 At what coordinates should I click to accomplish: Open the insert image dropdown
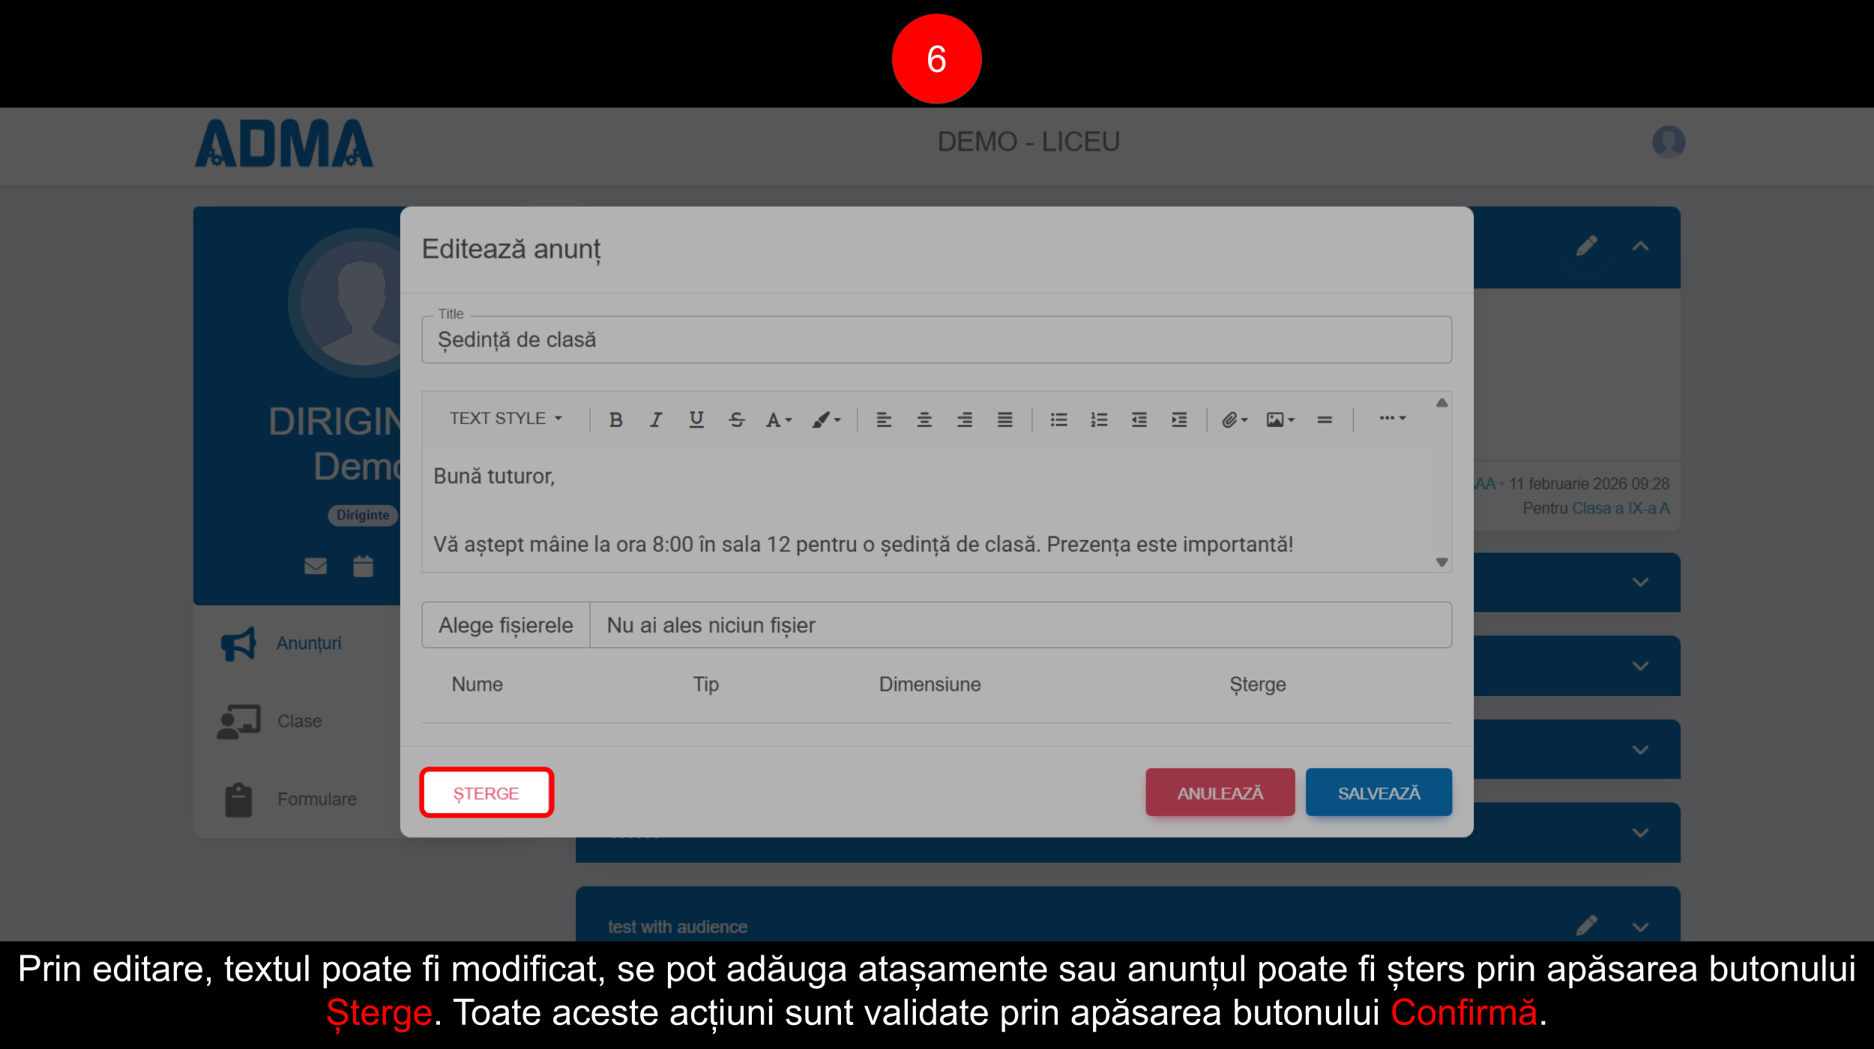pos(1280,420)
